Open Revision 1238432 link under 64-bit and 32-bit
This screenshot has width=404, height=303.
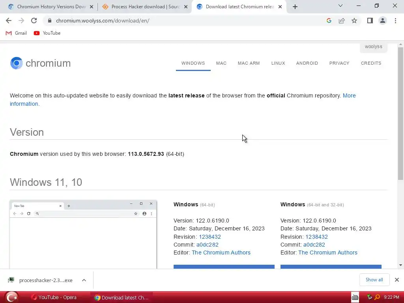[x=316, y=237]
